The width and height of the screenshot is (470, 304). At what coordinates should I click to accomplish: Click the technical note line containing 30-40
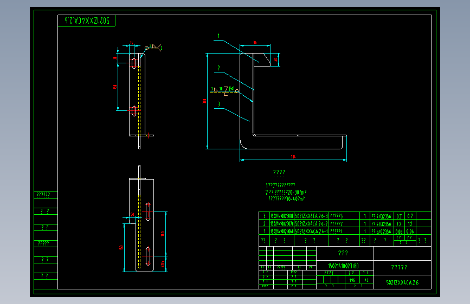click(287, 199)
